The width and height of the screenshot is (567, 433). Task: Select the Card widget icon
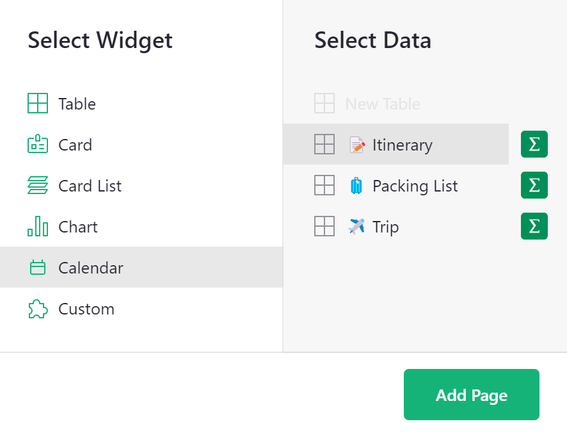tap(38, 144)
